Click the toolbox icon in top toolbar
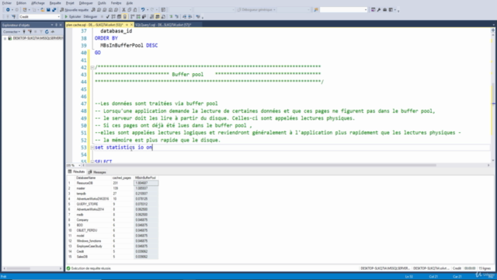497x280 pixels. [385, 9]
